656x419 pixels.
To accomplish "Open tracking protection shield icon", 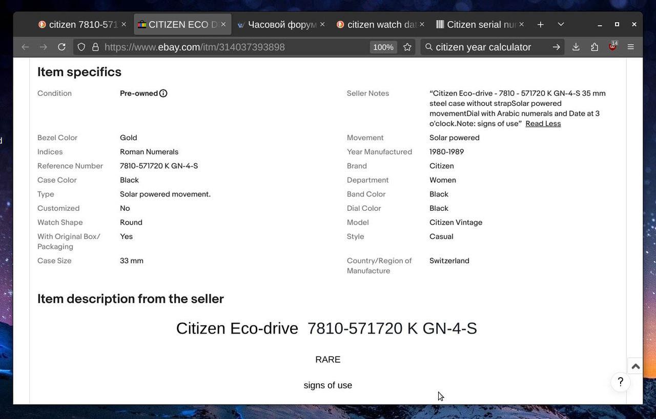I will (x=81, y=47).
